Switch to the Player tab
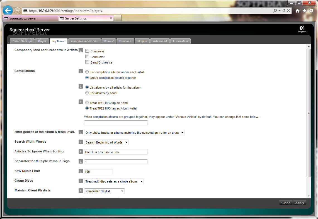Viewport: 318px width, 219px height. pos(42,41)
